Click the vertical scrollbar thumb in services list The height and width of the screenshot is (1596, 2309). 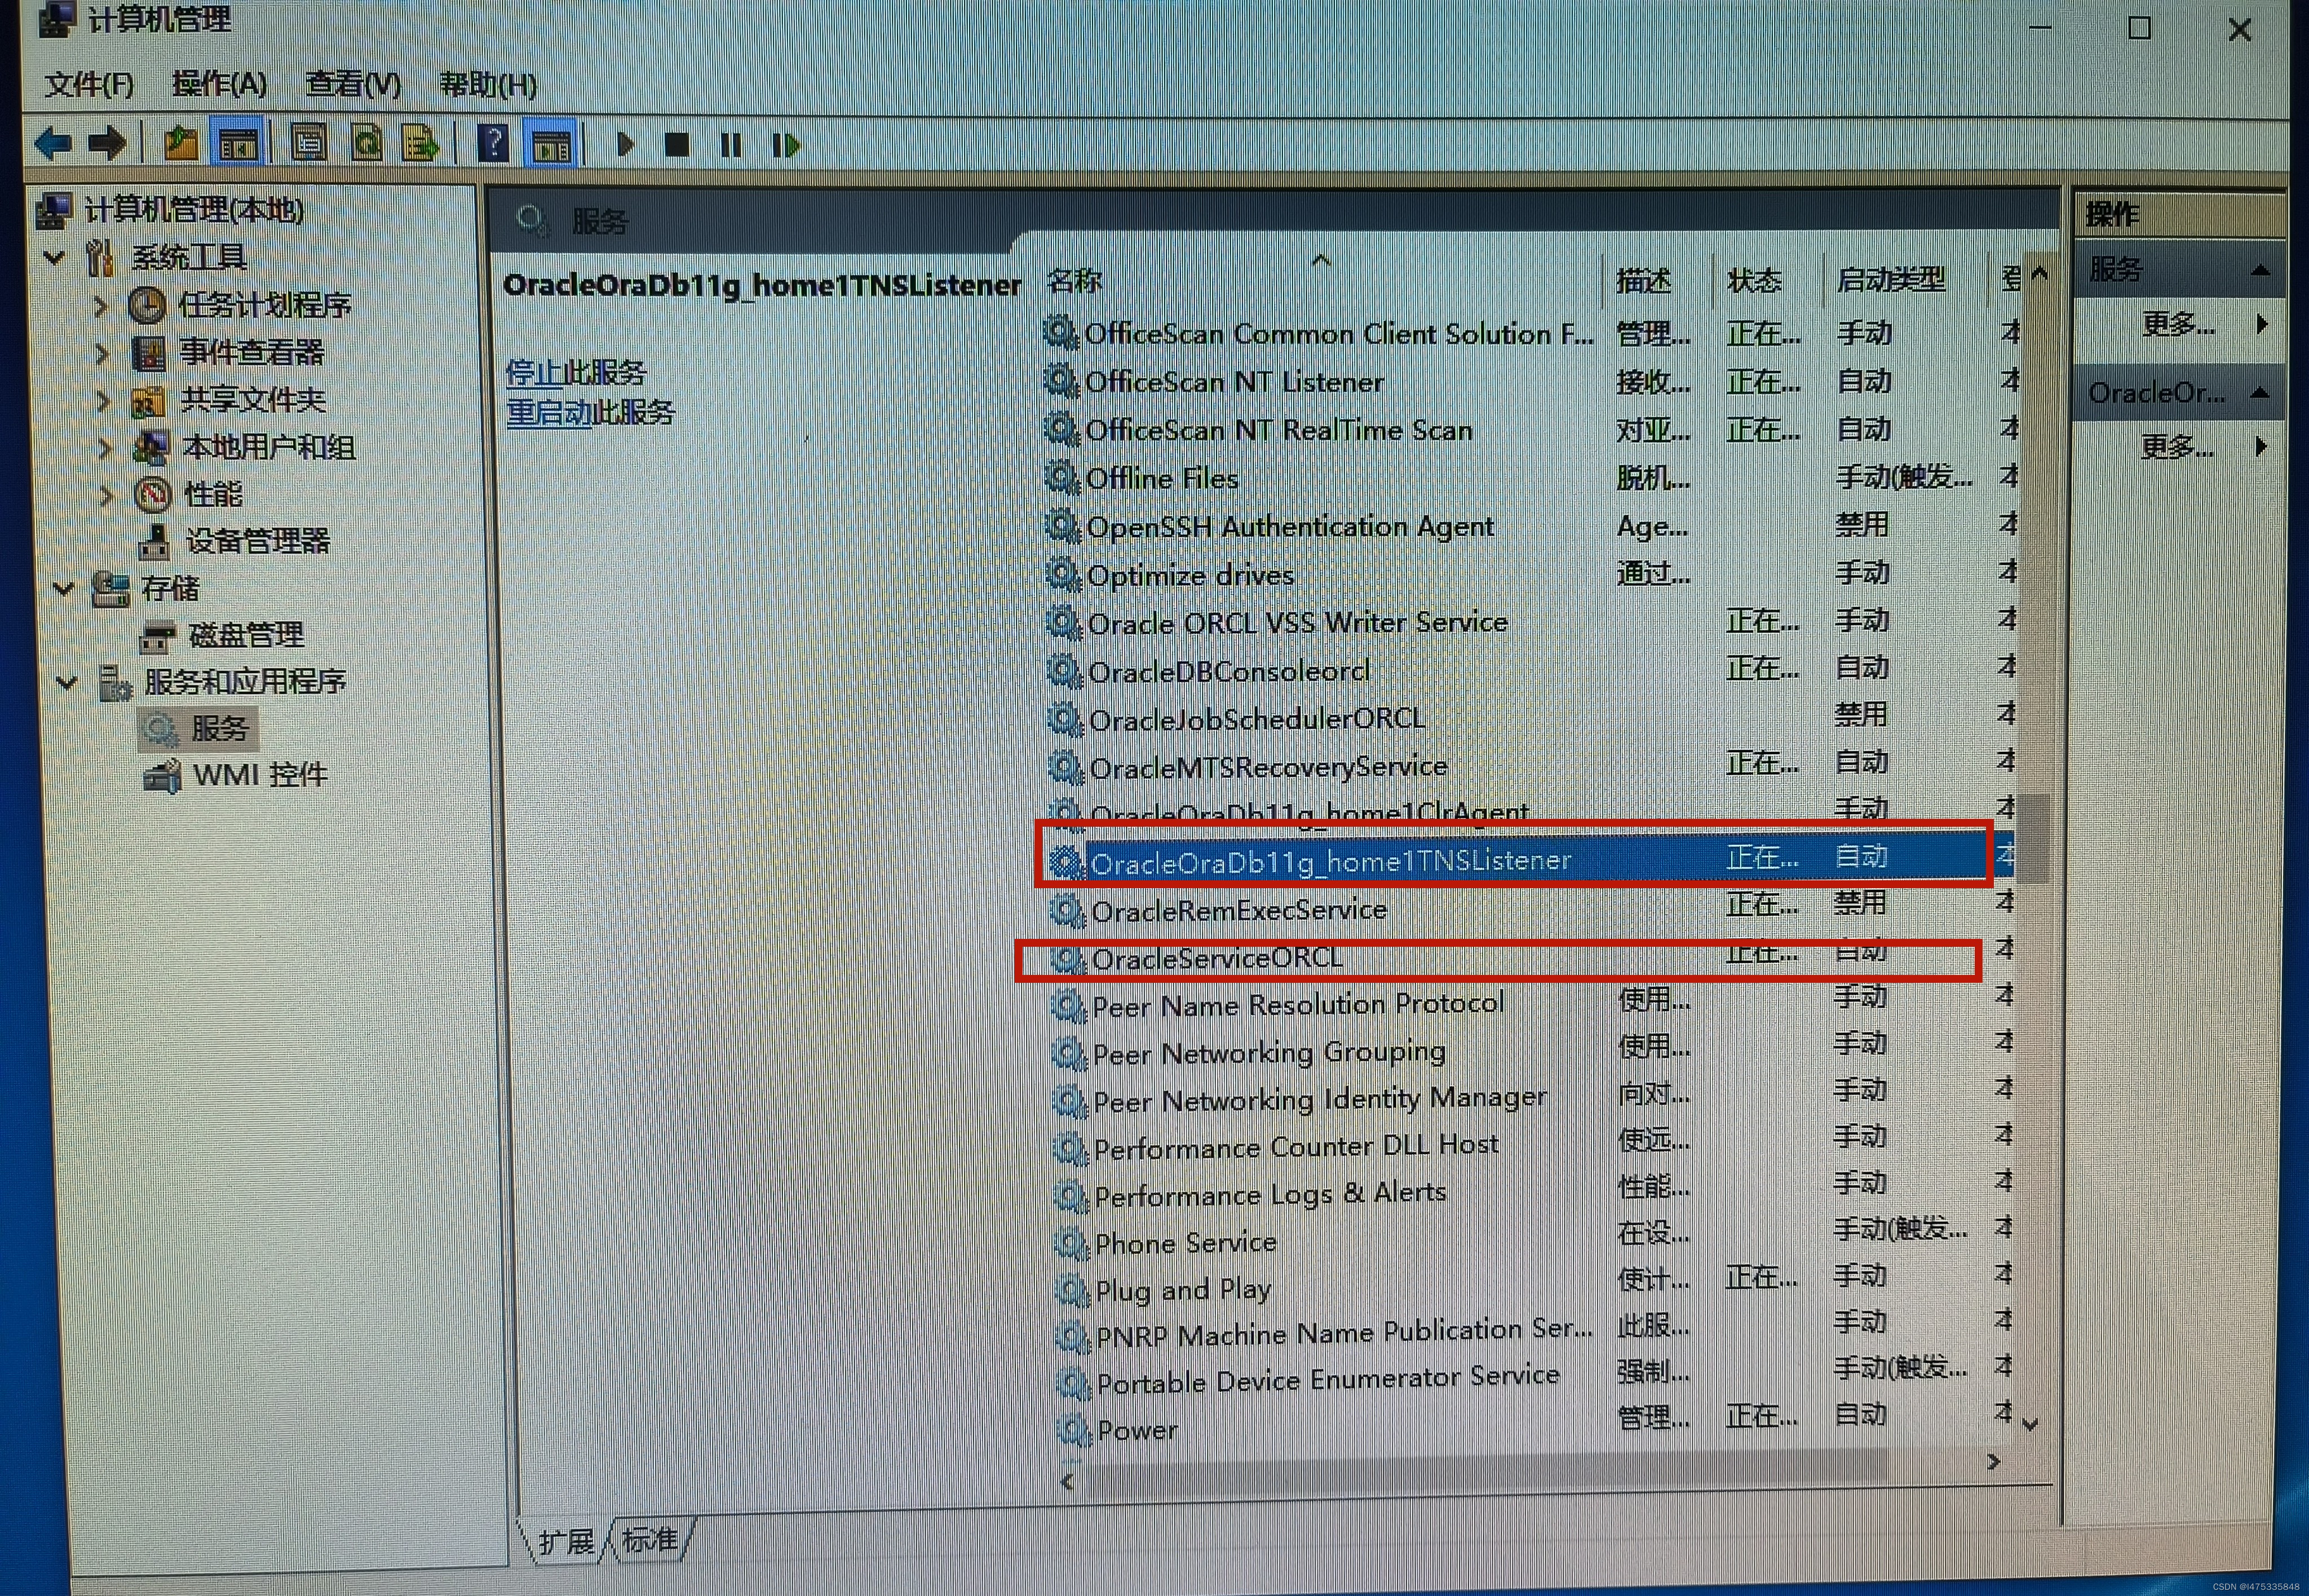(x=2033, y=838)
